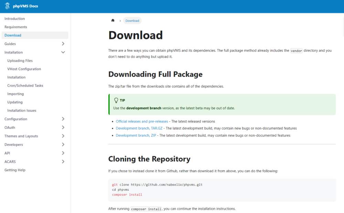Collapse the Installation sidebar section
The height and width of the screenshot is (213, 344).
point(63,53)
